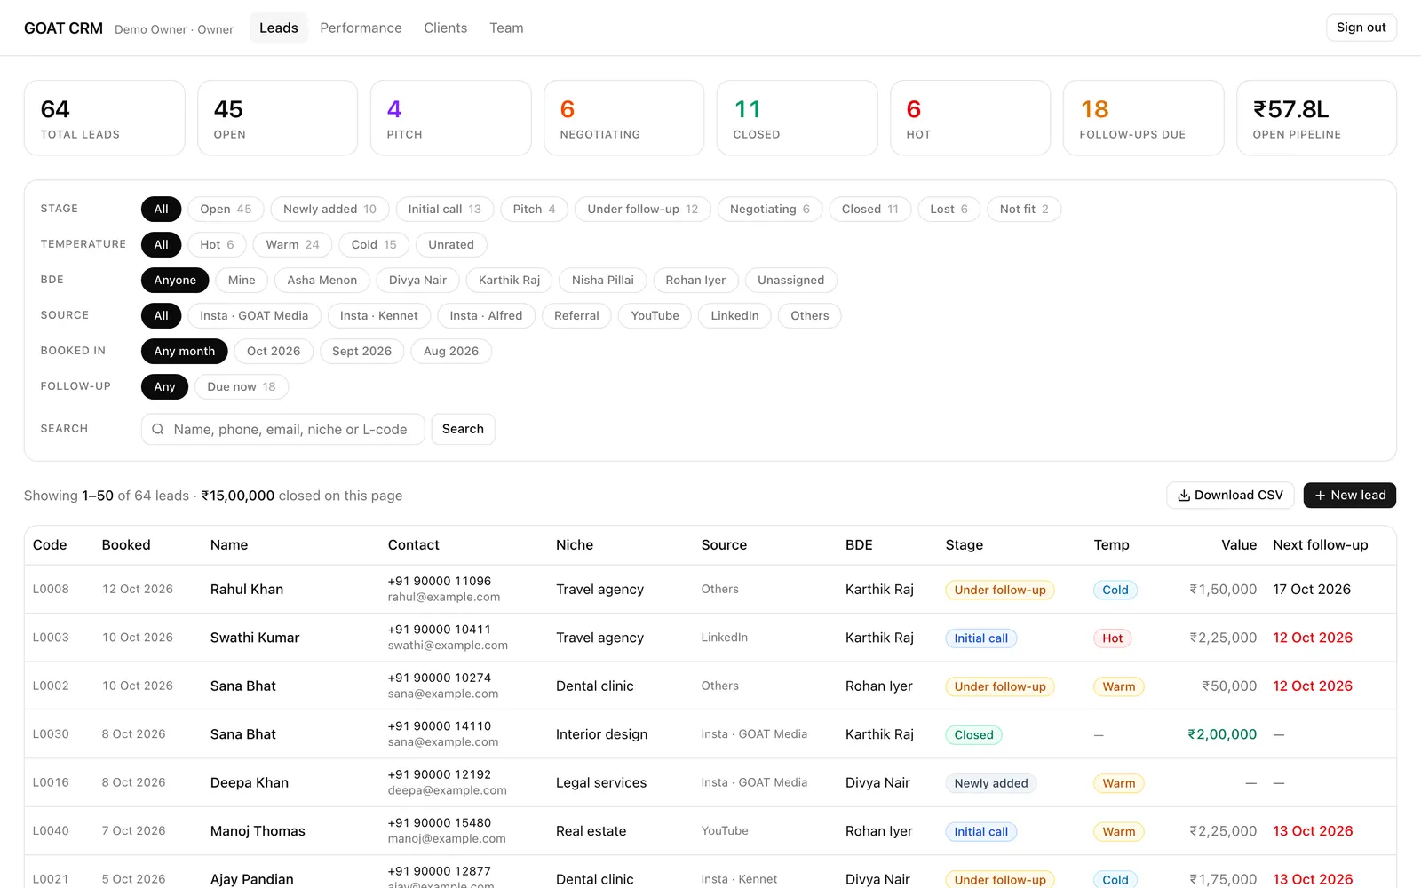Viewport: 1421px width, 888px height.
Task: Open lead row Rahul Khan
Action: [710, 590]
